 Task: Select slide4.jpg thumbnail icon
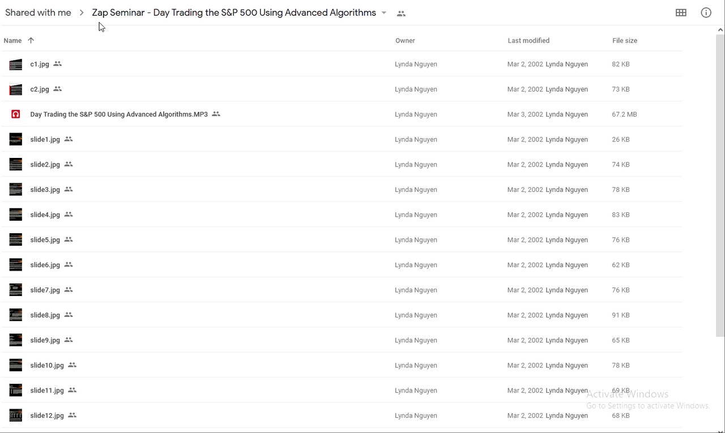(16, 215)
